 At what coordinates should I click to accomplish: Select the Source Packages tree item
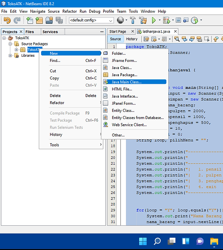tap(34, 44)
